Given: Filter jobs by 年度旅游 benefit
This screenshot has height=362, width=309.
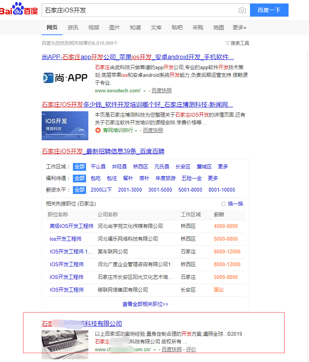Looking at the screenshot, I should point(165,178).
